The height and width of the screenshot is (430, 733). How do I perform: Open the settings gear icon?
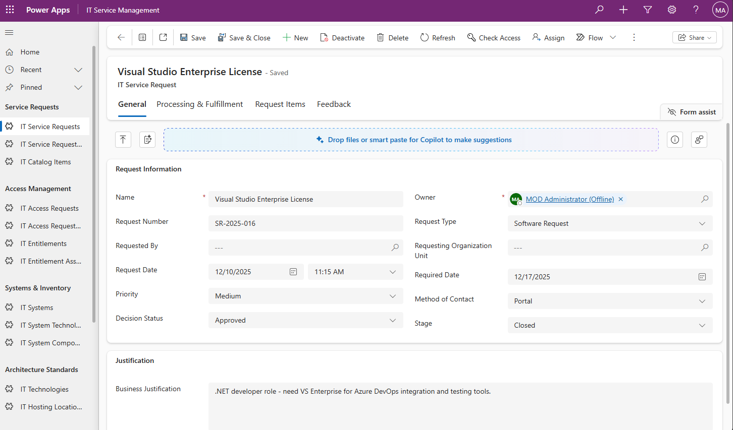(672, 10)
